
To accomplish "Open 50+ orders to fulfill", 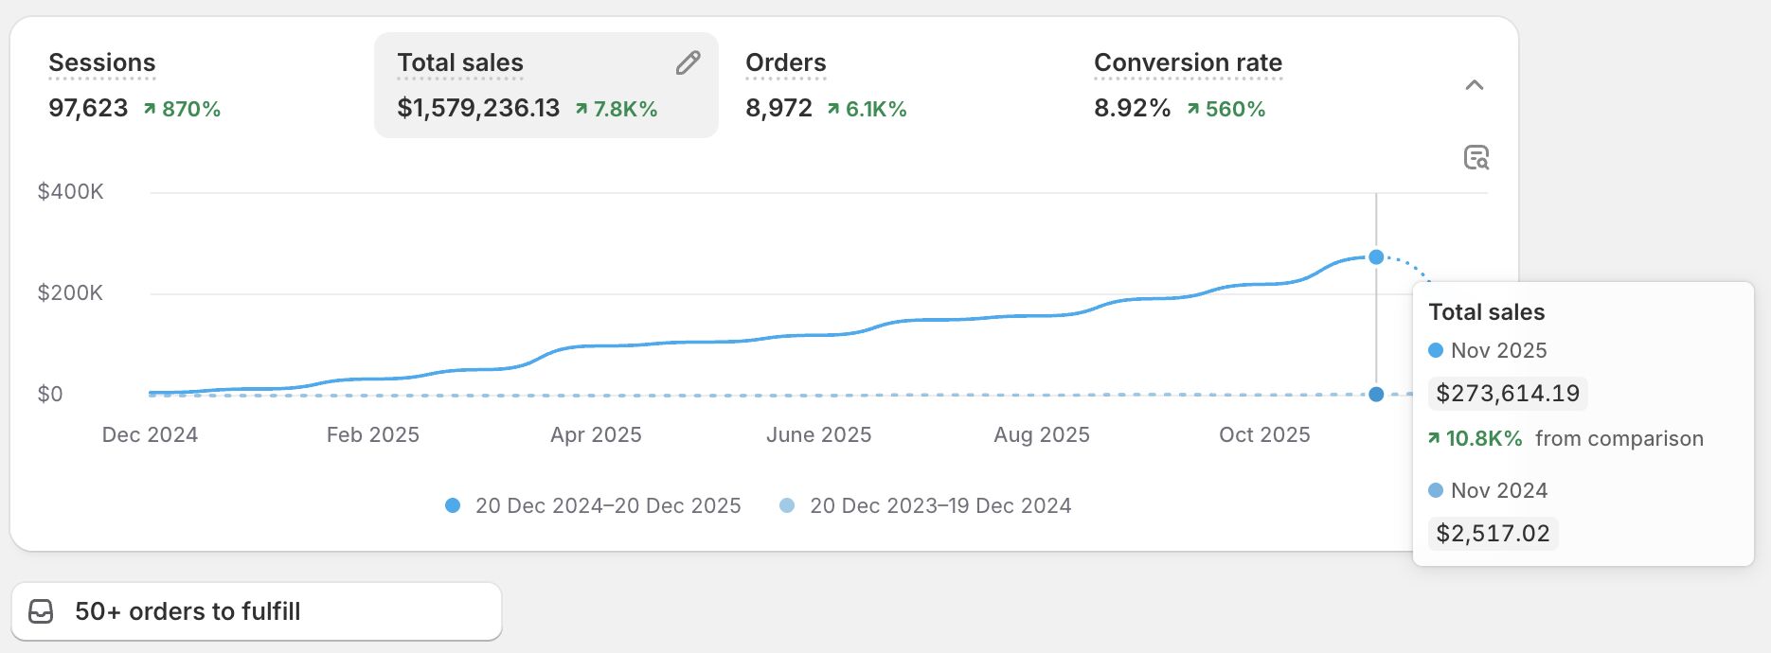I will coord(188,610).
